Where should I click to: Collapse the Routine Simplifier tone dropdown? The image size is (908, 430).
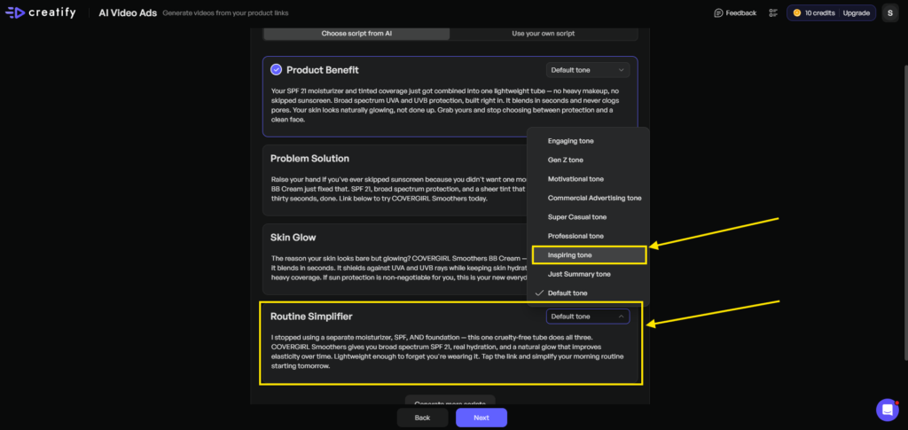588,317
